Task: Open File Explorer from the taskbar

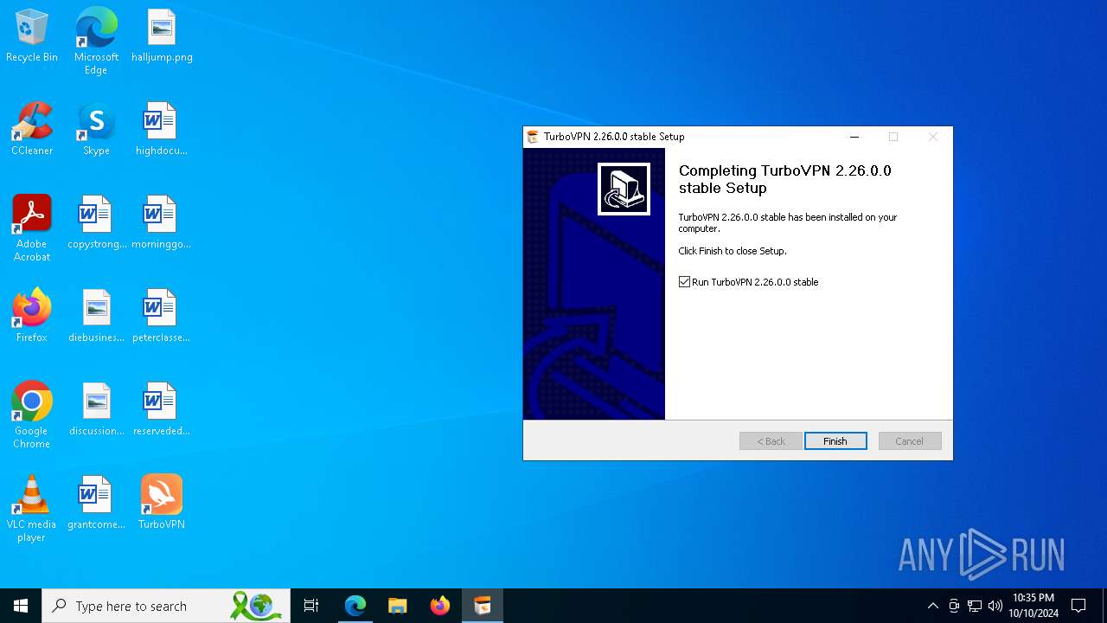Action: coord(398,606)
